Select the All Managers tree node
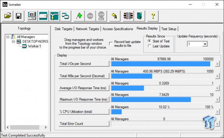This screenshot has width=224, height=138. (26, 37)
